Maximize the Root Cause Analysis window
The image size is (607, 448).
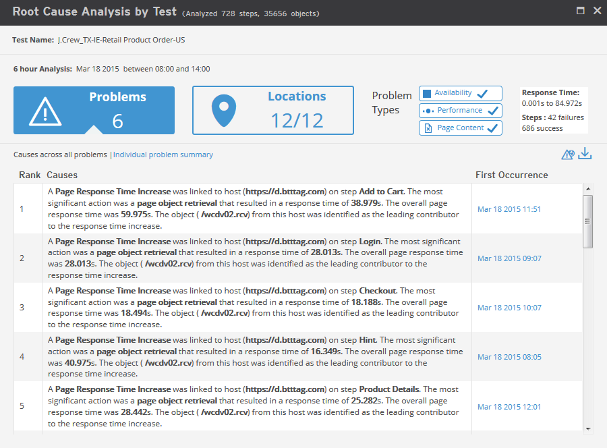pyautogui.click(x=580, y=11)
